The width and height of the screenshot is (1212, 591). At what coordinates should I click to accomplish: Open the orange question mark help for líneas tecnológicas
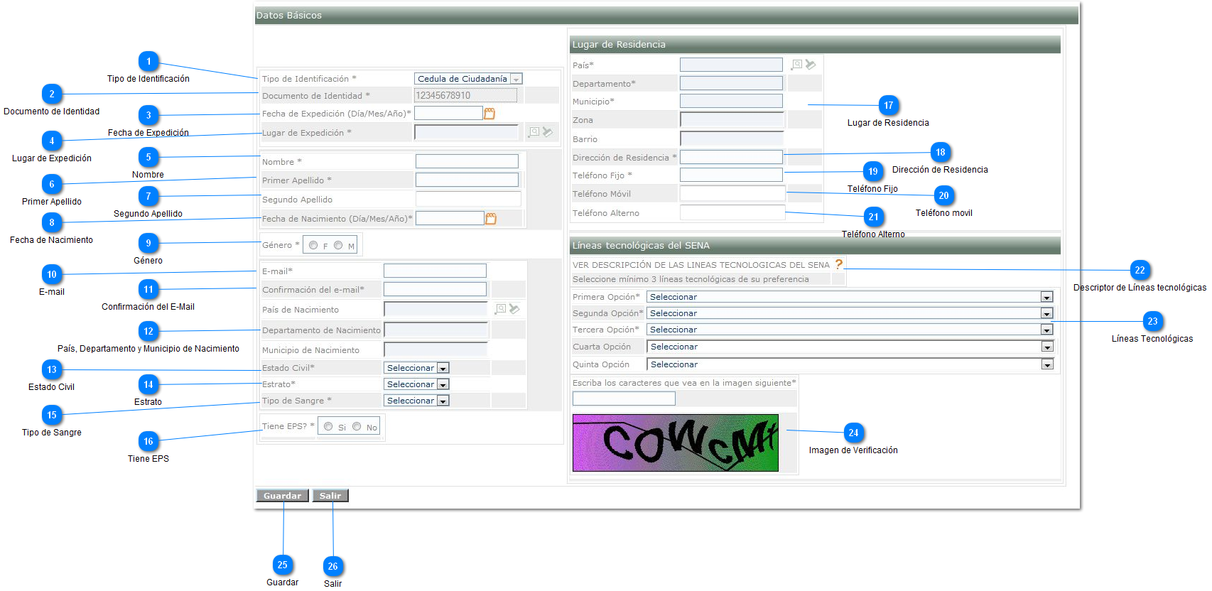tap(839, 264)
